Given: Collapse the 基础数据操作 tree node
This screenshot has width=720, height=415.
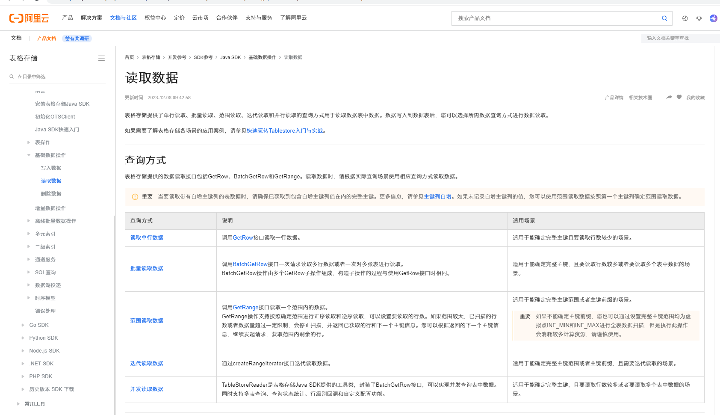Looking at the screenshot, I should [29, 155].
